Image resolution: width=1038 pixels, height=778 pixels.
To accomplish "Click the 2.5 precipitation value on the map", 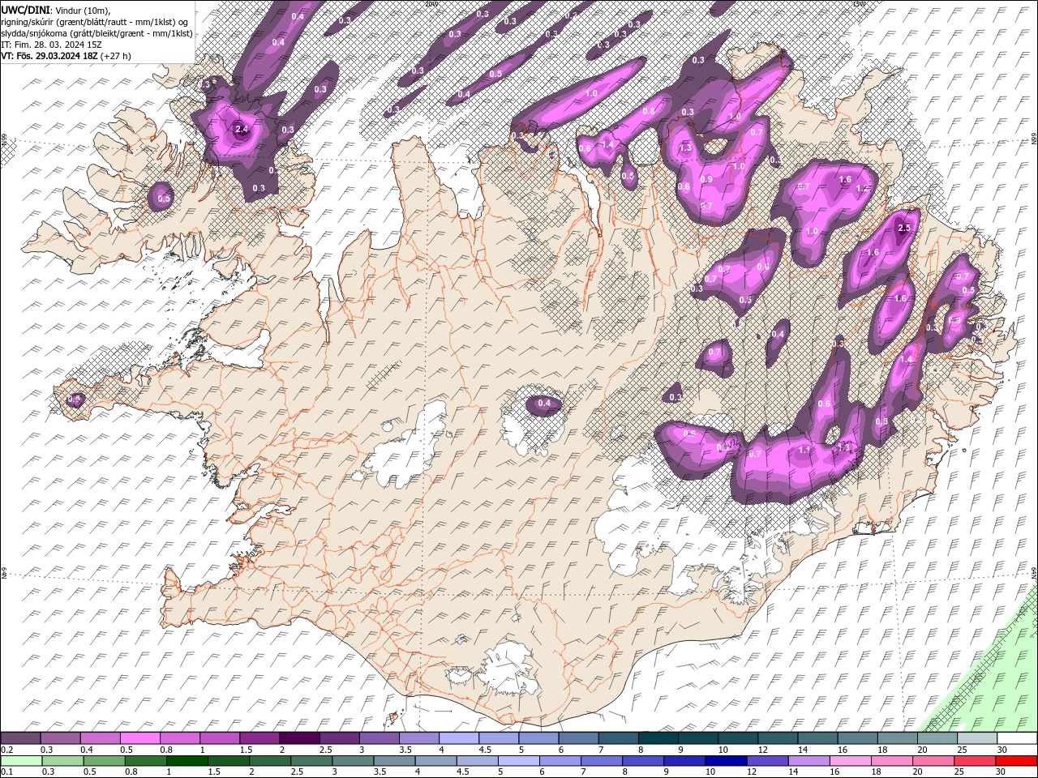I will click(x=905, y=228).
